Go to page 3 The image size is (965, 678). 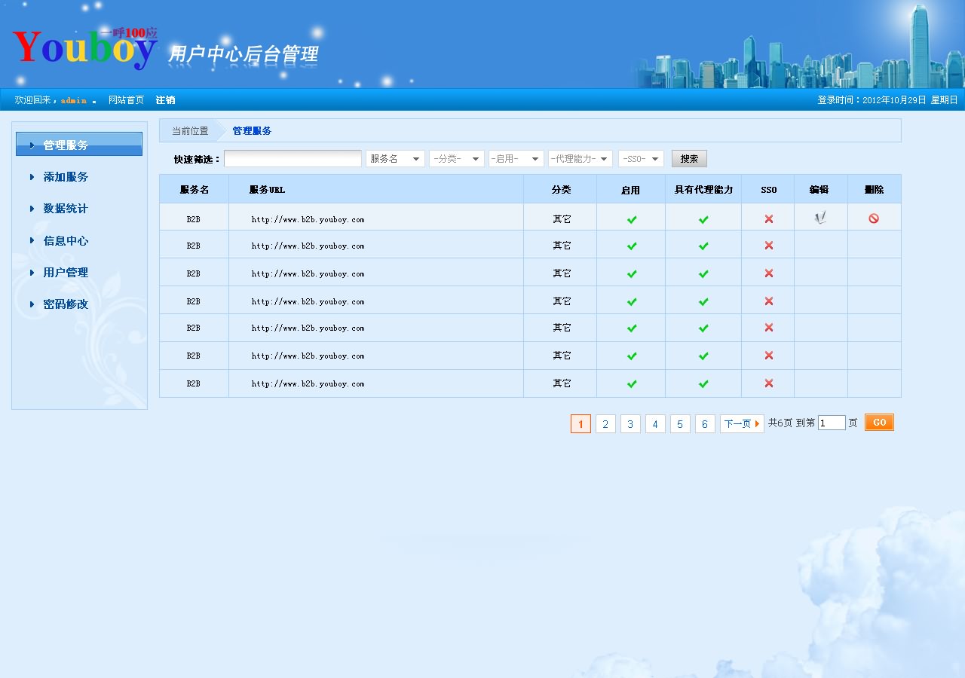coord(630,424)
